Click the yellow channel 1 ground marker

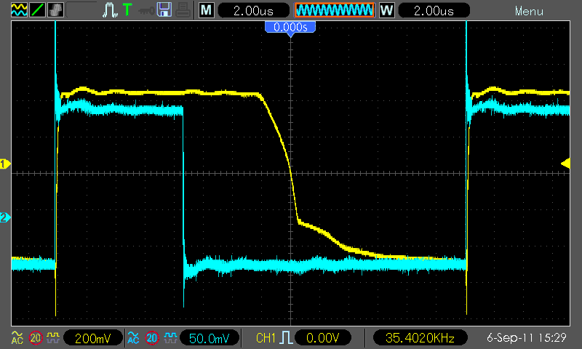tap(5, 164)
